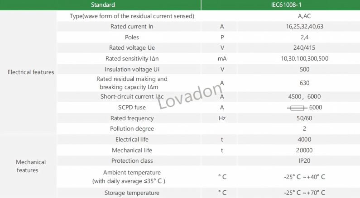Screen dimensions: 360x198
Task: Click the value 16,25,32,40,63
Action: pyautogui.click(x=304, y=27)
